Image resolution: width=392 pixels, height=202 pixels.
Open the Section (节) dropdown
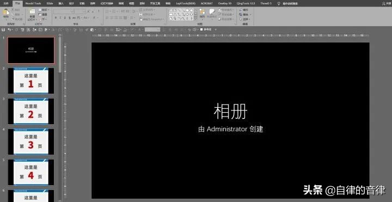(43, 19)
